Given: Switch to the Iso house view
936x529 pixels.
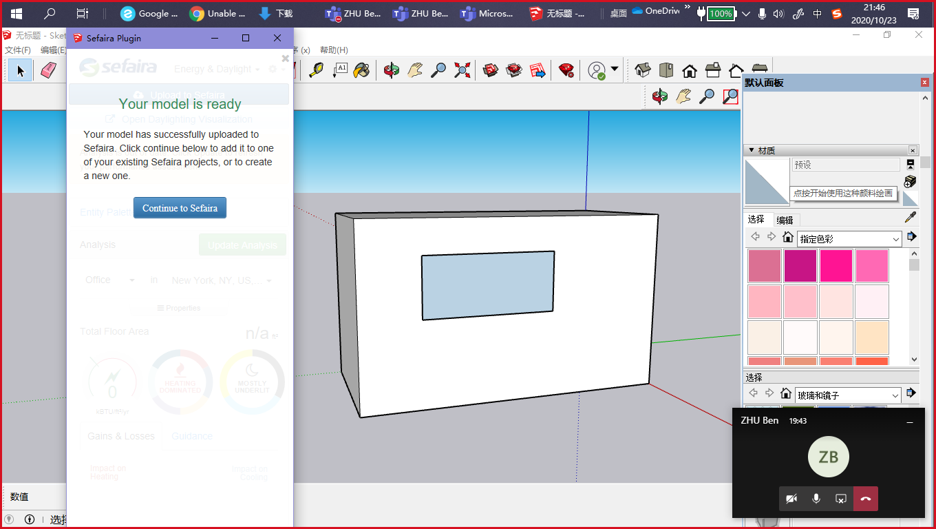Looking at the screenshot, I should pos(643,70).
